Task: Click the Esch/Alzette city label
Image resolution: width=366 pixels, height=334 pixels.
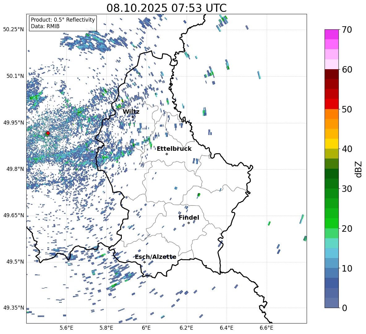Action: 155,257
